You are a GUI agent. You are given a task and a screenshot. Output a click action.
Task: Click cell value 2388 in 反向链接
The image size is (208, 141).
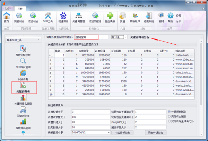click(119, 81)
